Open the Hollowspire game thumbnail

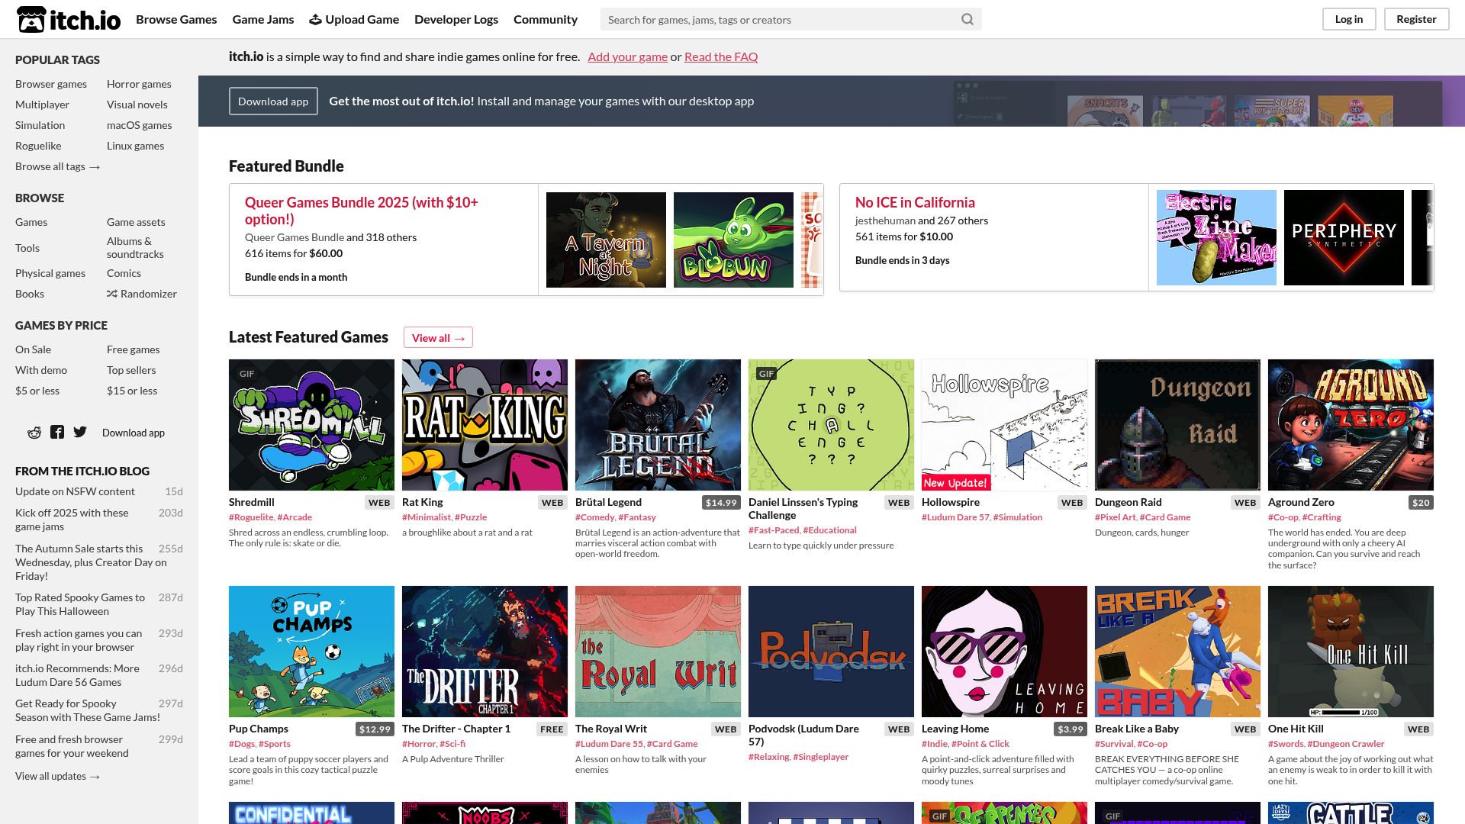pyautogui.click(x=1004, y=425)
